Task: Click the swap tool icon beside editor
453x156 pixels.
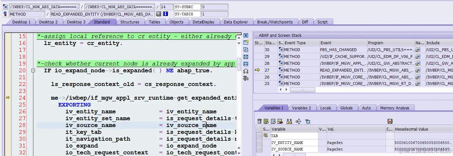Action: click(246, 50)
